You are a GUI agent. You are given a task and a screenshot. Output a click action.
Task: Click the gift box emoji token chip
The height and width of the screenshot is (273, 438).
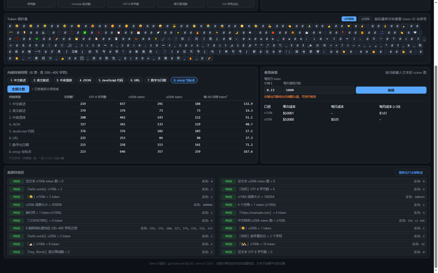pos(362,32)
